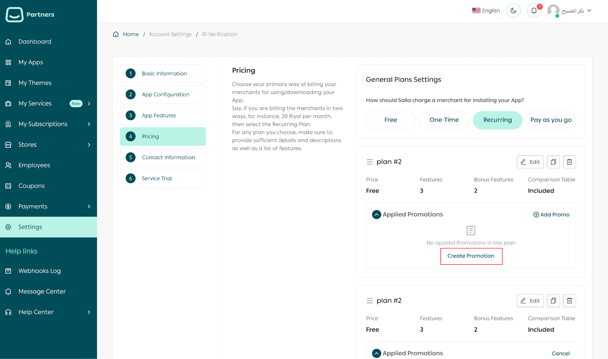
Task: Delete the second plan #2 with the trash icon
Action: coord(569,301)
